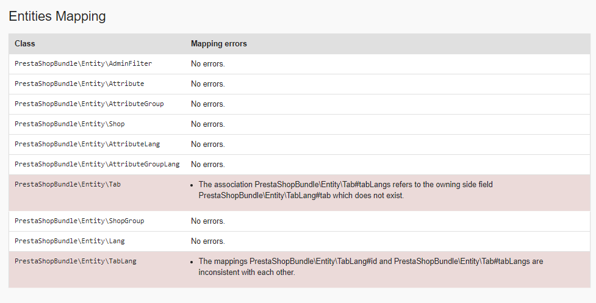Click "No errors." in the Lang row
The image size is (596, 303).
207,241
